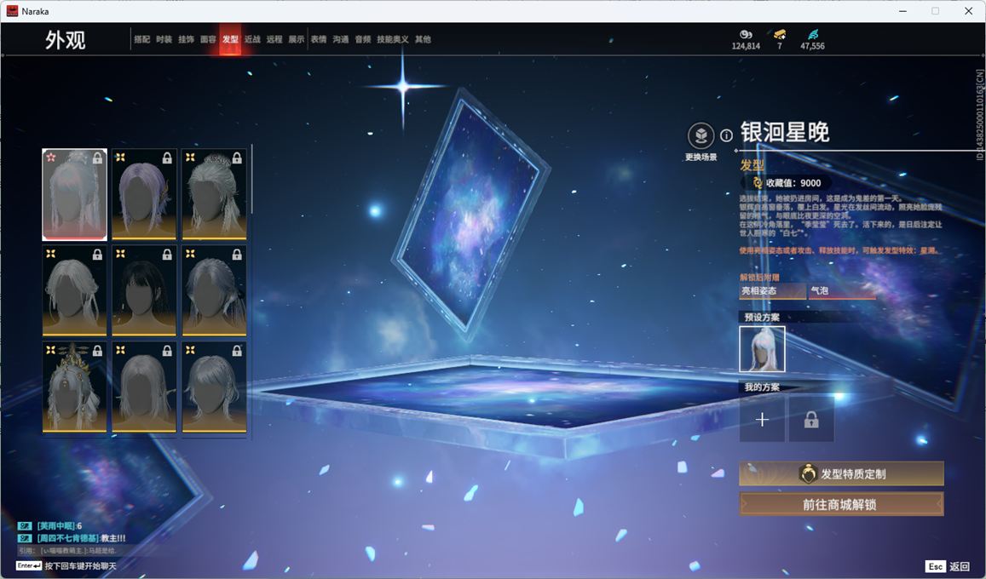Image resolution: width=986 pixels, height=579 pixels.
Task: Click the 银洄星晚 hairstyle title
Action: coord(784,133)
